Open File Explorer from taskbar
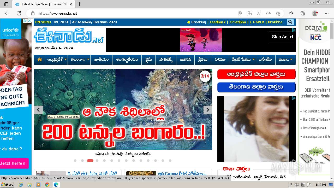 click(29, 185)
